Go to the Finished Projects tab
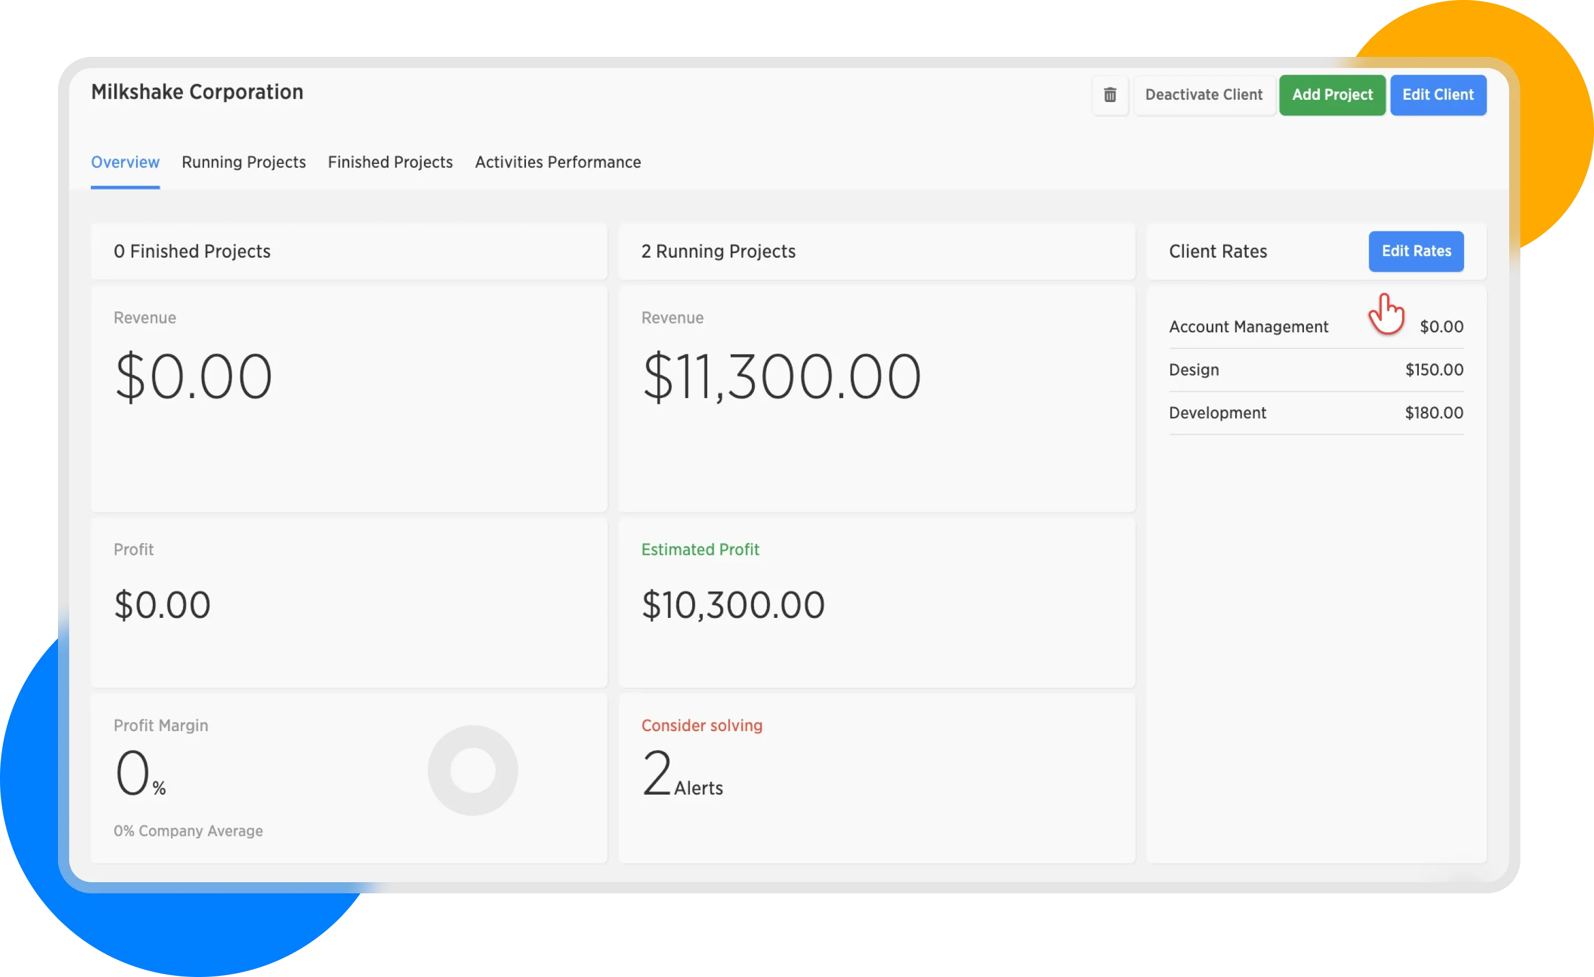The height and width of the screenshot is (977, 1594). click(390, 162)
